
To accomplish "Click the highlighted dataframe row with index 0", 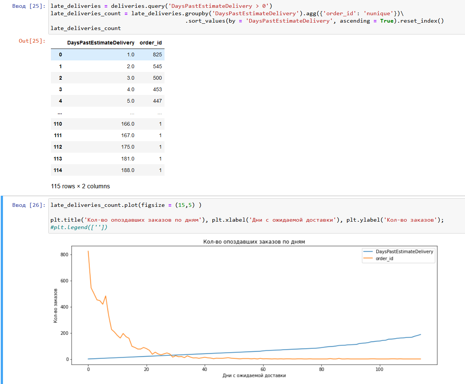I will (x=108, y=54).
